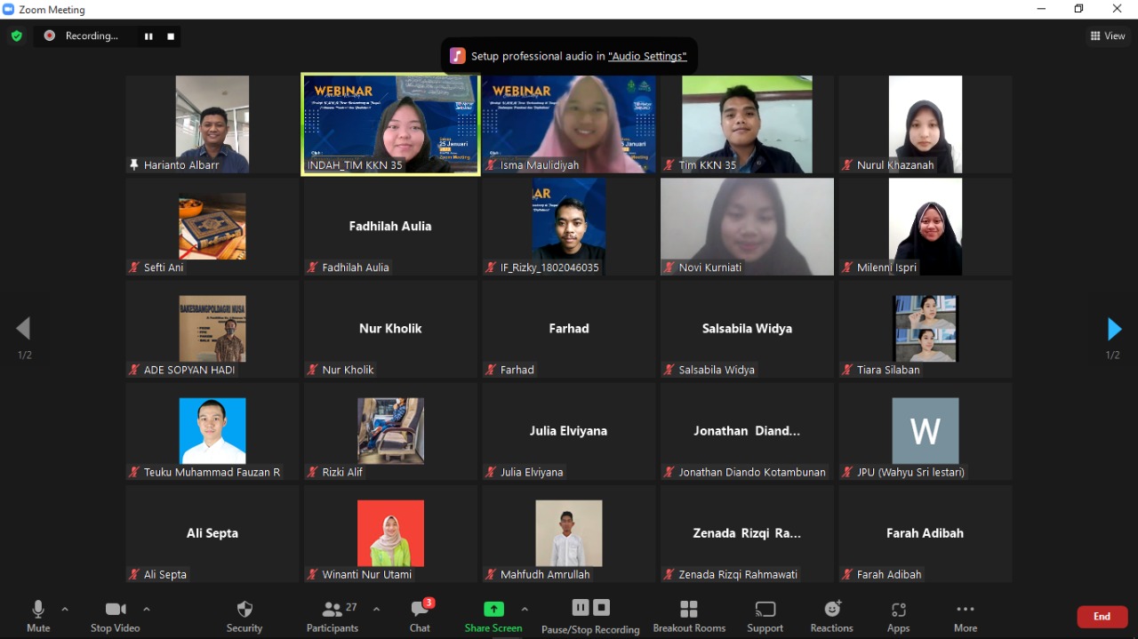1138x639 pixels.
Task: Expand share options arrow beside Share Screen
Action: coord(525,610)
